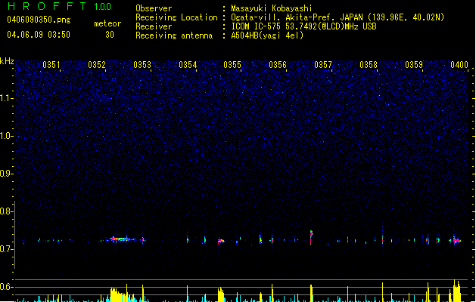Click the 0353 time marker
476x302 pixels.
[x=142, y=65]
